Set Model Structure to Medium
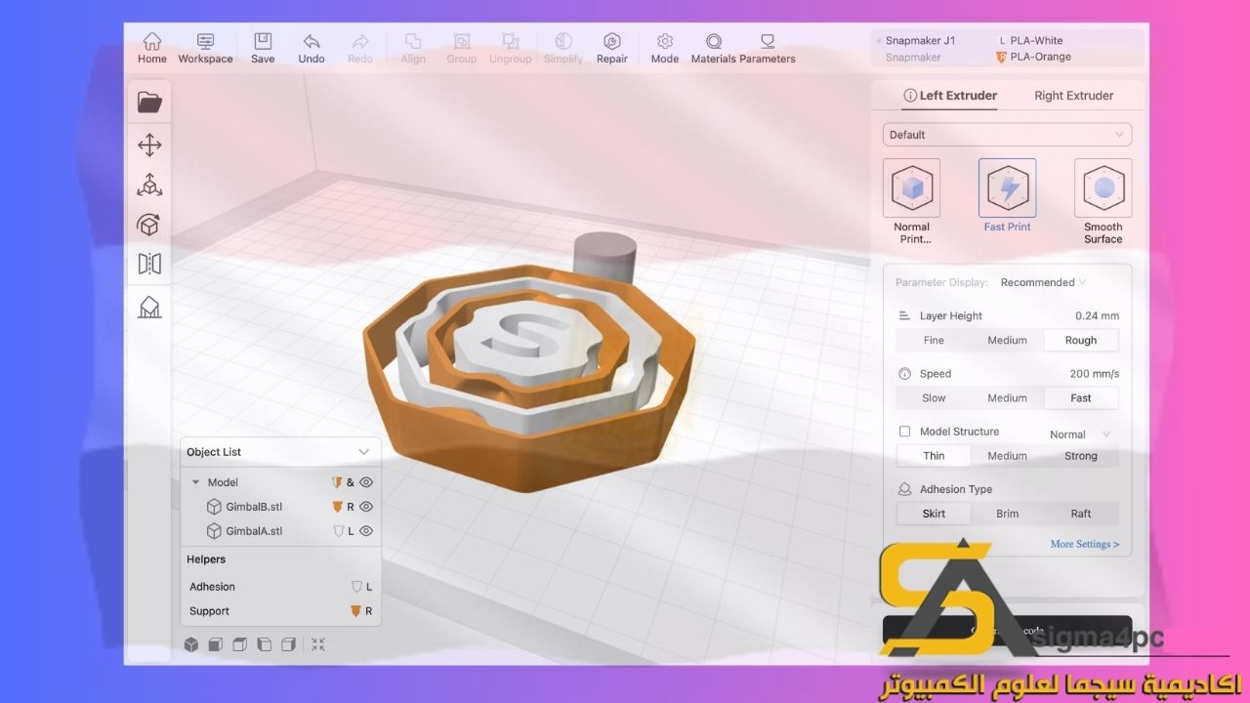1250x703 pixels. [1007, 456]
